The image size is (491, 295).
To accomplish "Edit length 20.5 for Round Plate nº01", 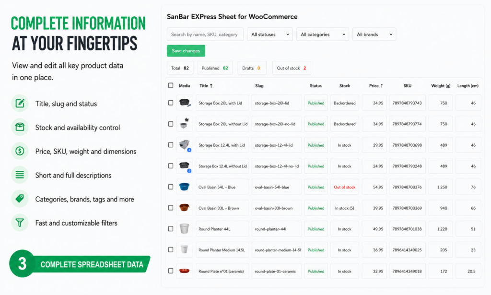I will pos(468,271).
